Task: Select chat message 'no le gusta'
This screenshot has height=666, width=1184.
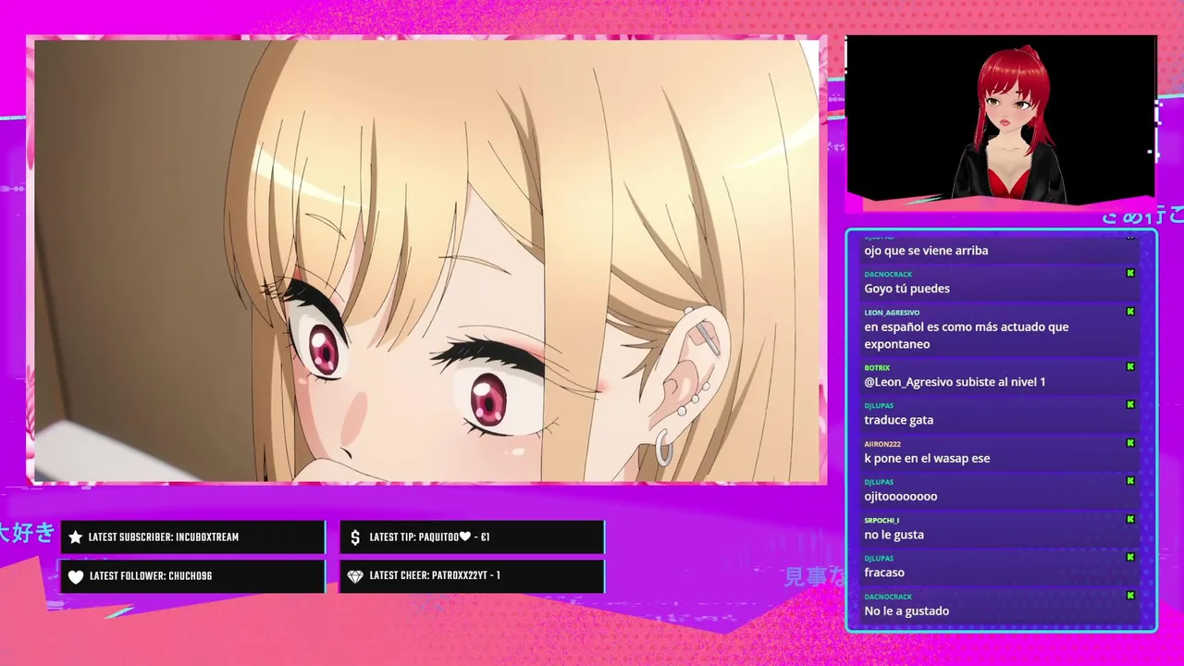Action: pos(894,535)
